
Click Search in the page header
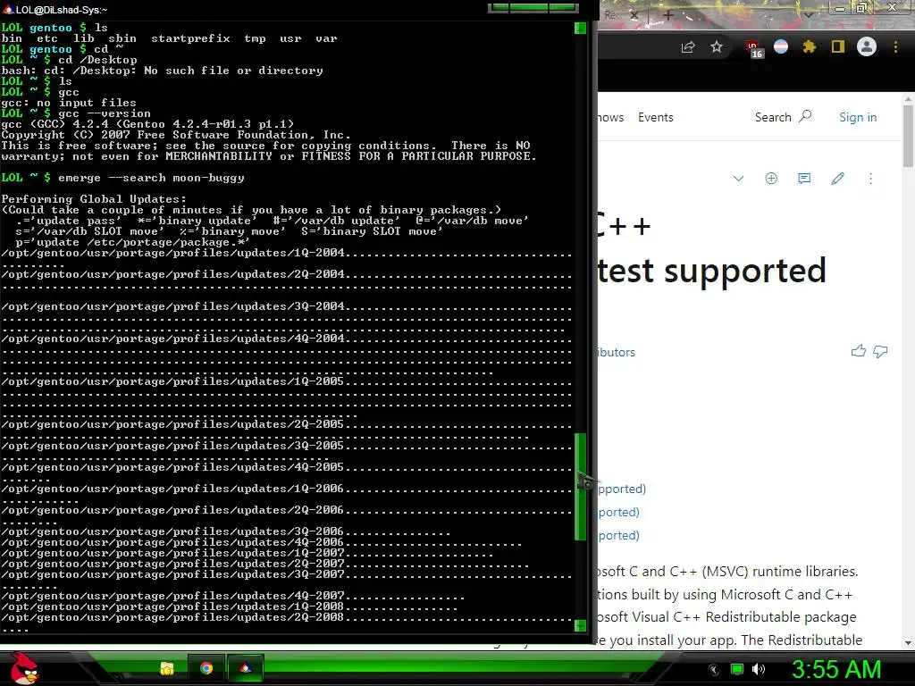point(783,117)
